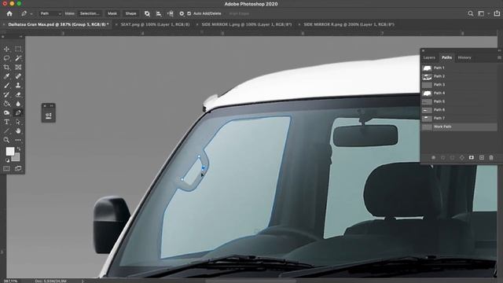The width and height of the screenshot is (503, 283).
Task: Reset default foreground and background colors
Action: click(7, 160)
